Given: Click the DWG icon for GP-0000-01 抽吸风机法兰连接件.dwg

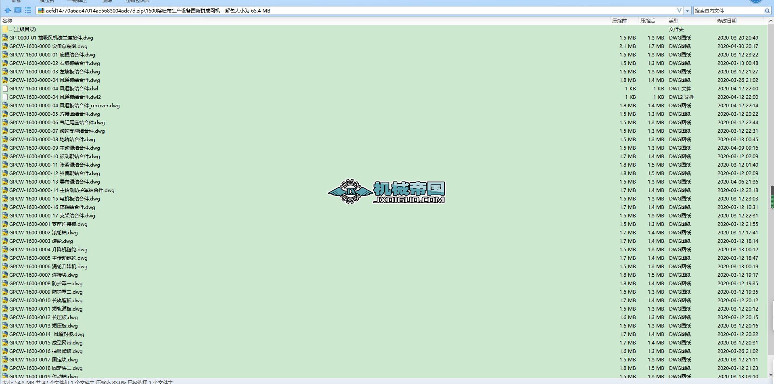Looking at the screenshot, I should pos(5,38).
